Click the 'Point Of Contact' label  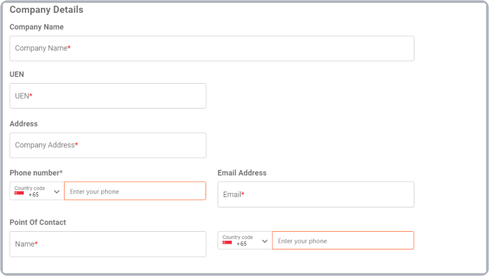tap(38, 223)
